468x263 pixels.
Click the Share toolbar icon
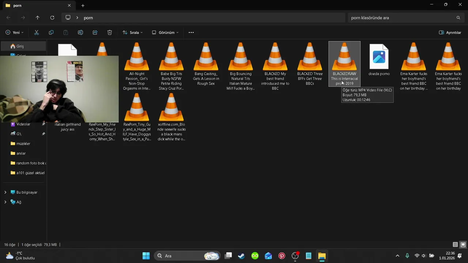pos(95,33)
